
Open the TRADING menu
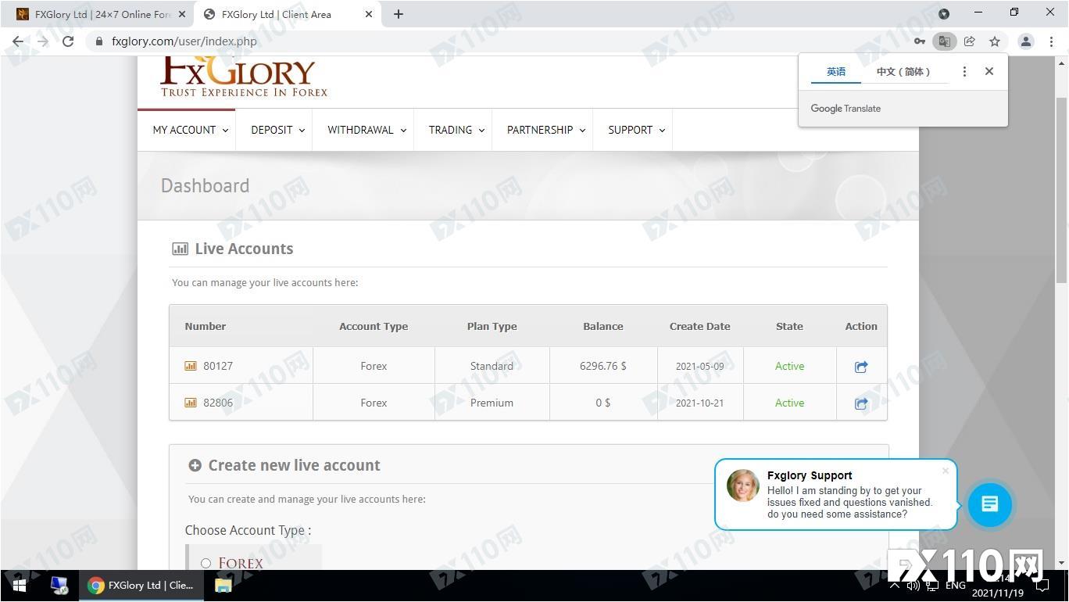pos(456,130)
